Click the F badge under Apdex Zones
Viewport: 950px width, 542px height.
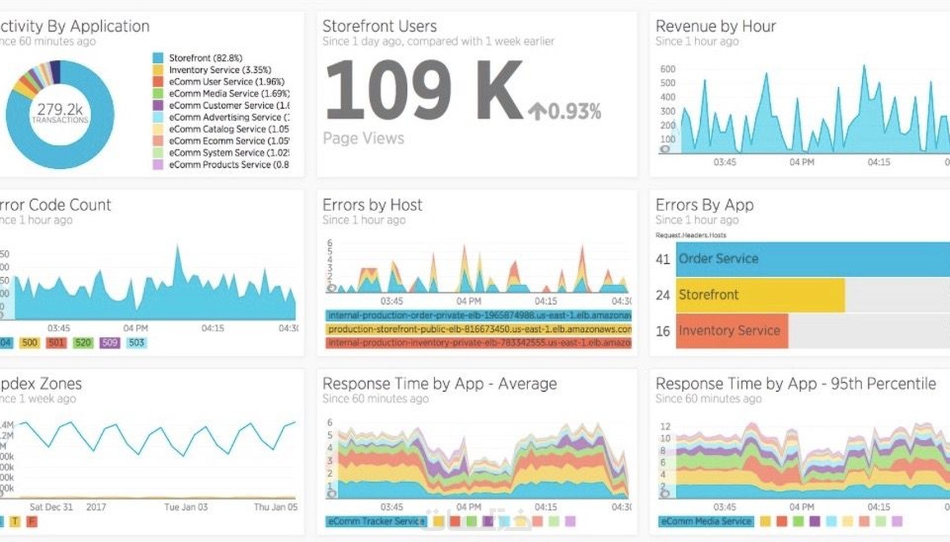(x=32, y=521)
